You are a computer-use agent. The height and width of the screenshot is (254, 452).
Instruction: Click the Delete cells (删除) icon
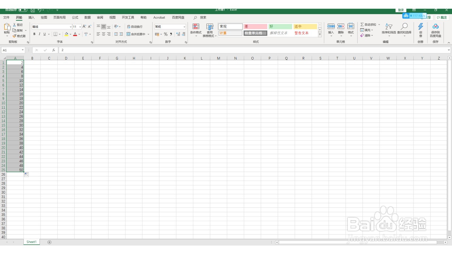[341, 27]
